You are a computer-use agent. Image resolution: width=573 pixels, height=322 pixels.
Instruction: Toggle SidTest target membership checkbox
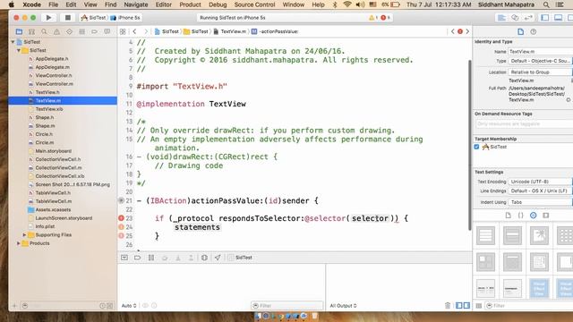tap(476, 147)
